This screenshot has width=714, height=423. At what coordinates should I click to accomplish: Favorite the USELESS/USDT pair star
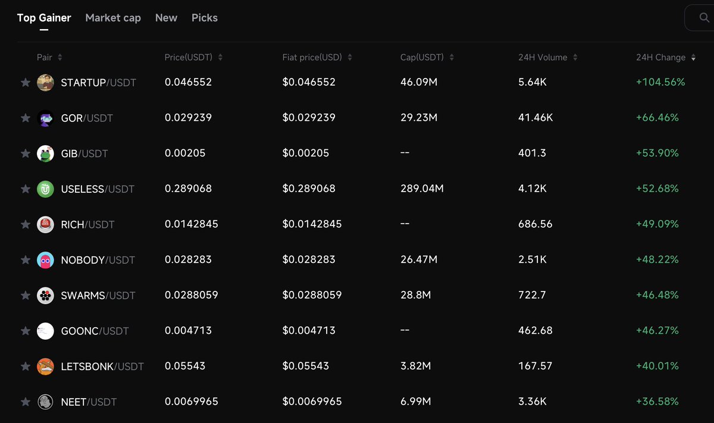click(x=26, y=189)
